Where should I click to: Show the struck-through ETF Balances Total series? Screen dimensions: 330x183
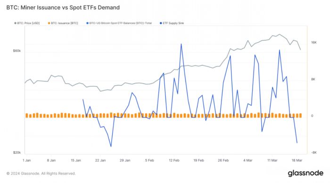pos(119,23)
